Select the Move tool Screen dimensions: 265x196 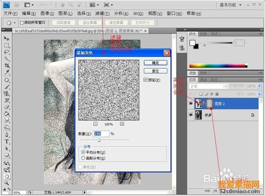point(7,39)
